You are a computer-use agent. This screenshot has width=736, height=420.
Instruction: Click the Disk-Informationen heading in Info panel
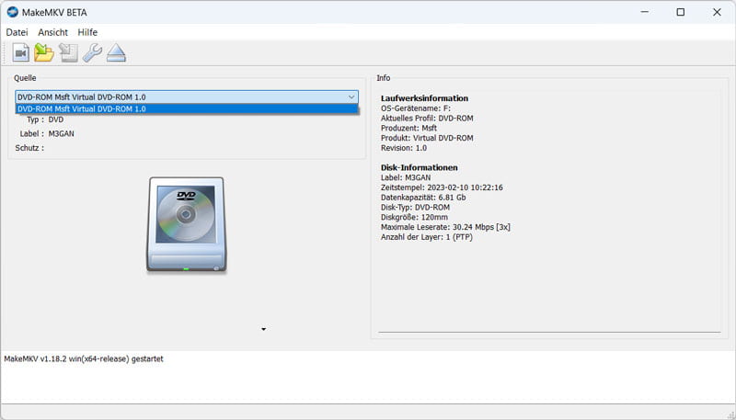coord(420,167)
